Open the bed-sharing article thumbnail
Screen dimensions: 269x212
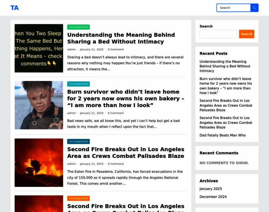(39, 48)
